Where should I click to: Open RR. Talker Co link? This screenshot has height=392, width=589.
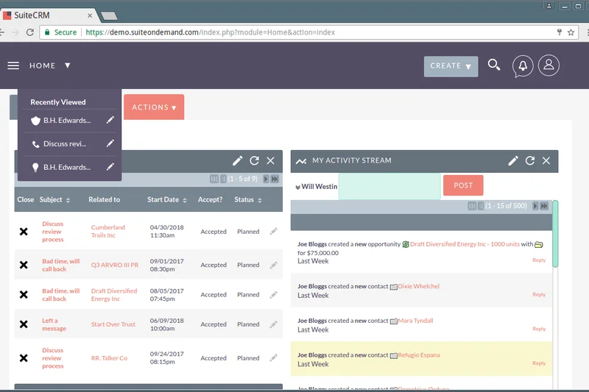(109, 358)
